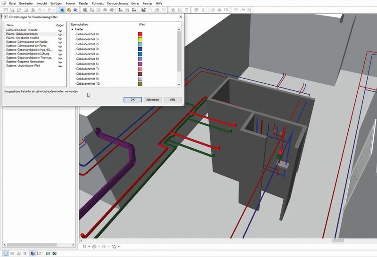Collapse the Farbe property group
The height and width of the screenshot is (257, 377).
tap(72, 29)
